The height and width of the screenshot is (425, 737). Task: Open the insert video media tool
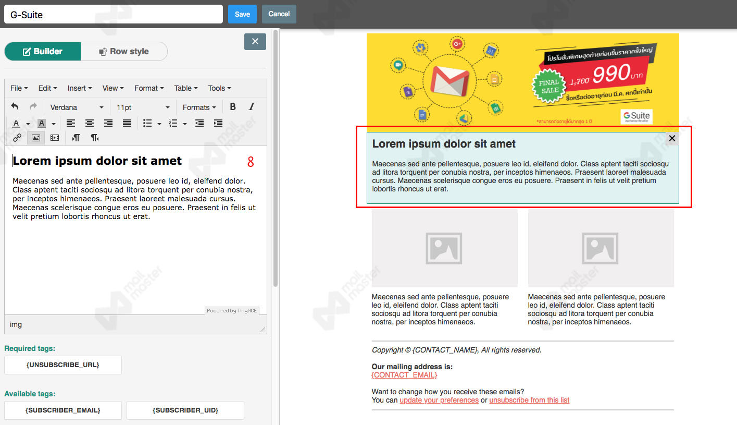pyautogui.click(x=55, y=138)
